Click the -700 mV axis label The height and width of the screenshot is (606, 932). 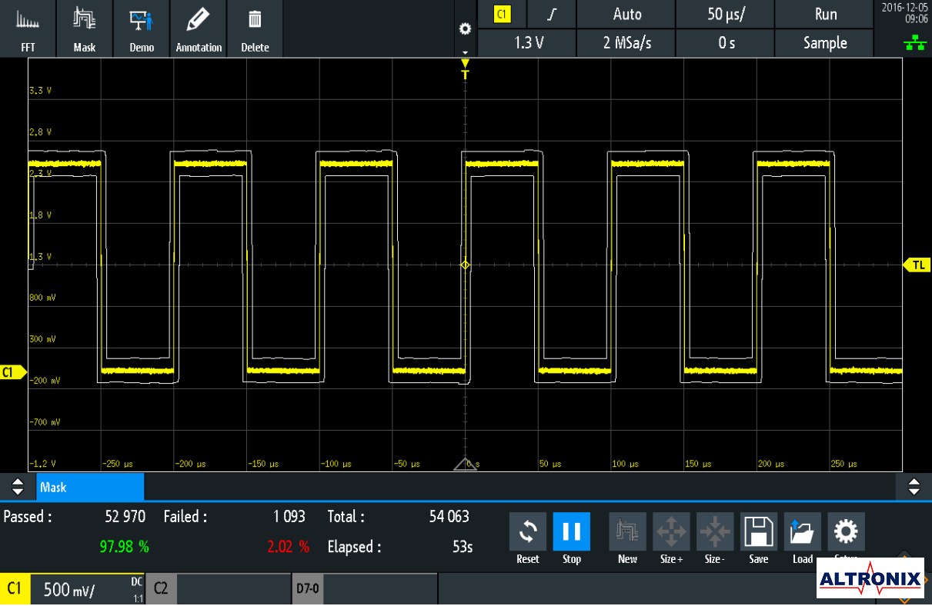(43, 422)
